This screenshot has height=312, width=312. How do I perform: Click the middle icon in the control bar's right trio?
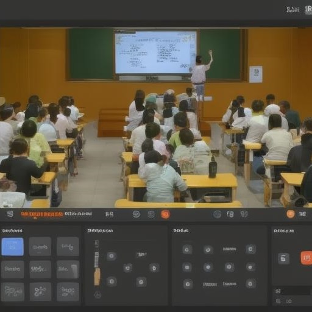tap(230, 214)
